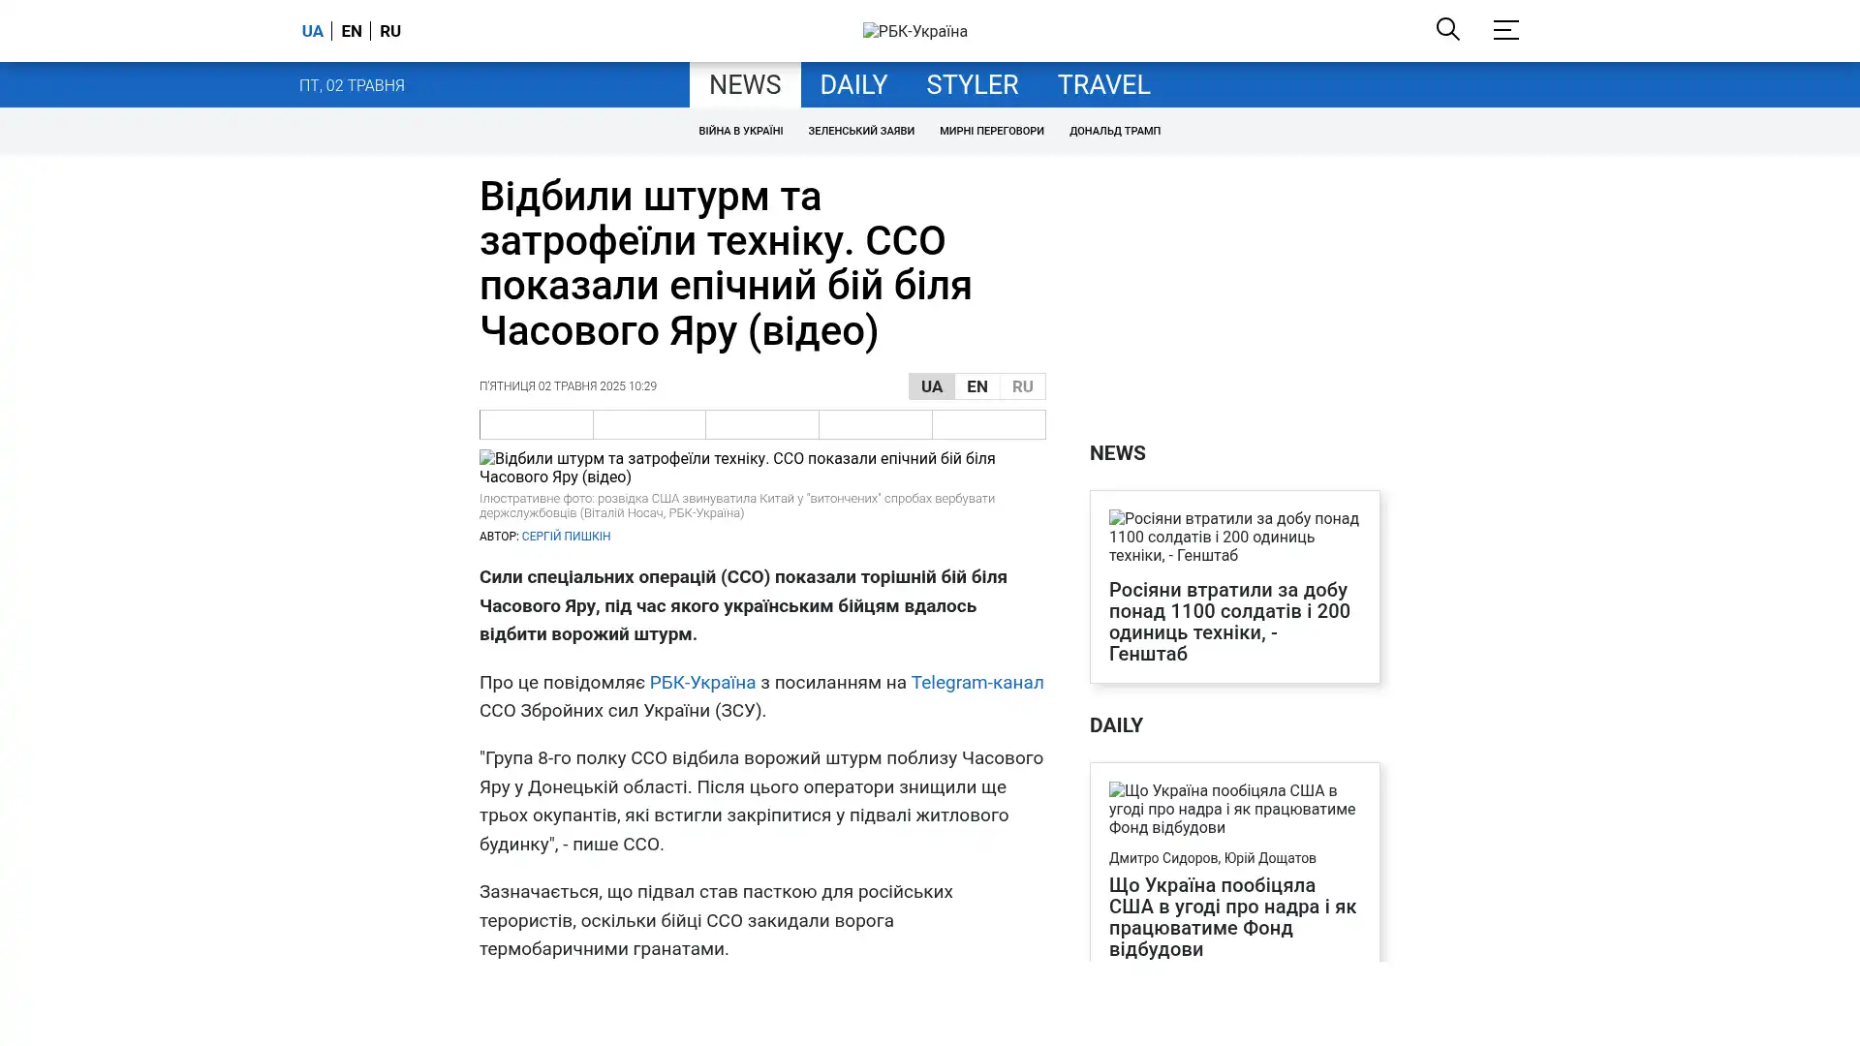
Task: Switch site language to EN in header
Action: point(351,31)
